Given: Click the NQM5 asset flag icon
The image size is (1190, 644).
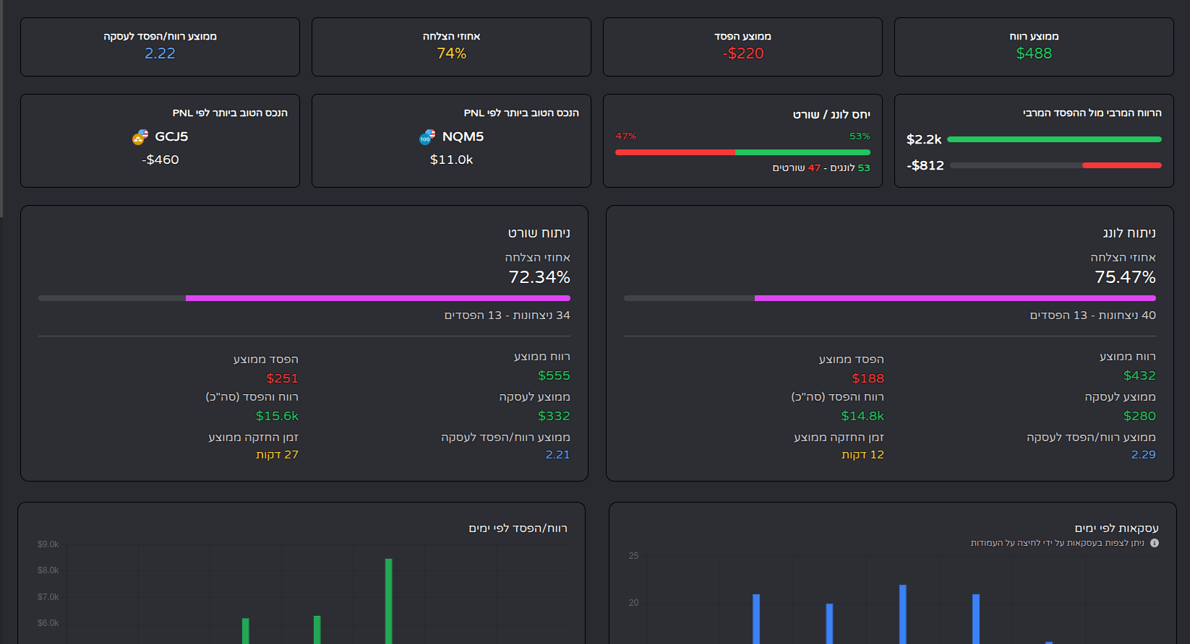Looking at the screenshot, I should [427, 137].
